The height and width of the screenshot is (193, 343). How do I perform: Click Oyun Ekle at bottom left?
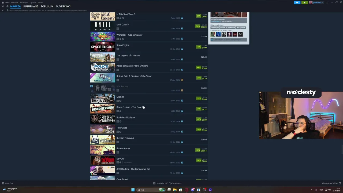tap(8, 183)
